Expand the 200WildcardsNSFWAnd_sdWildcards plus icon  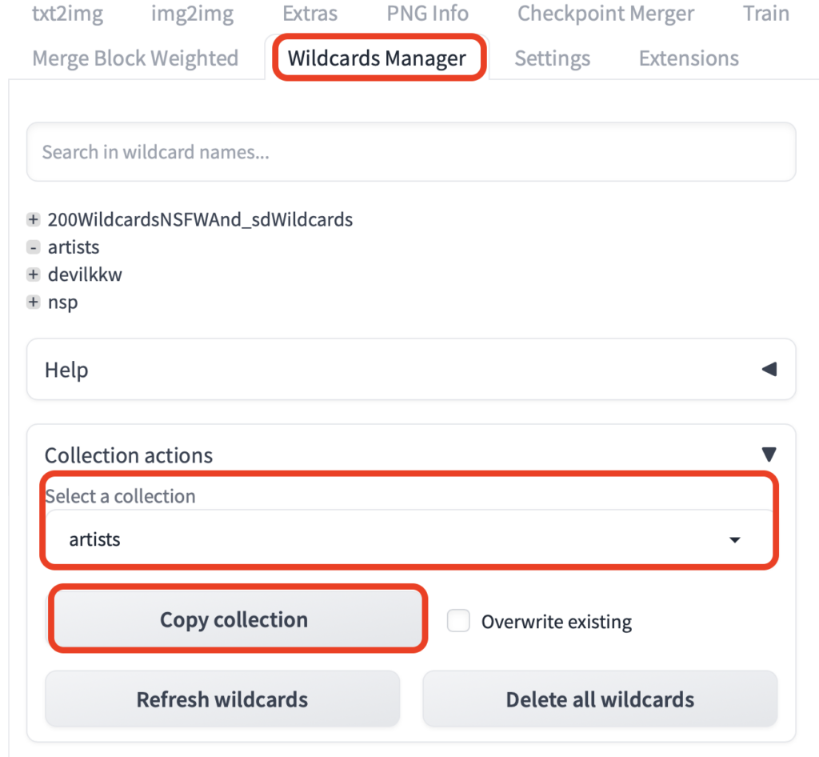(x=34, y=219)
